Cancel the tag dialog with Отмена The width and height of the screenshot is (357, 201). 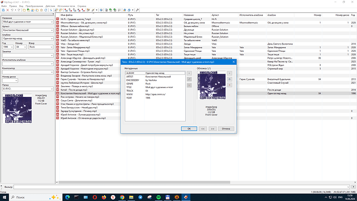(226, 129)
